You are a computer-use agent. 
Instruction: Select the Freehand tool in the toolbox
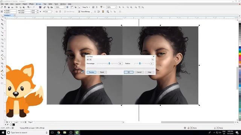point(2,32)
